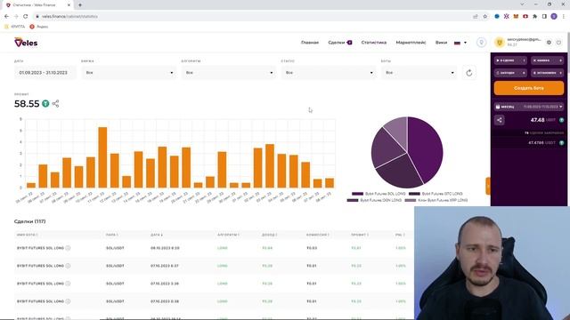Open Chrome profile avatar

pyautogui.click(x=554, y=16)
